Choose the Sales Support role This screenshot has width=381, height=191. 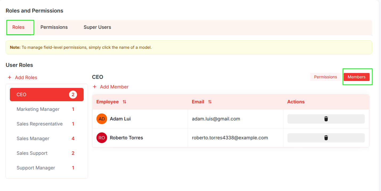(x=47, y=153)
